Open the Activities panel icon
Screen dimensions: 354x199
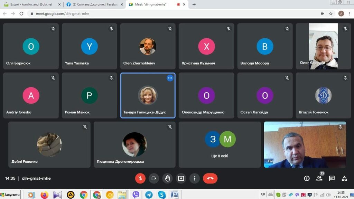tap(344, 178)
